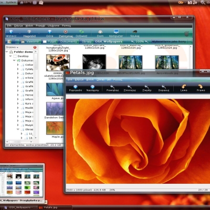Click the 100% zoom level text
This screenshot has height=210, width=210.
[x=140, y=41]
